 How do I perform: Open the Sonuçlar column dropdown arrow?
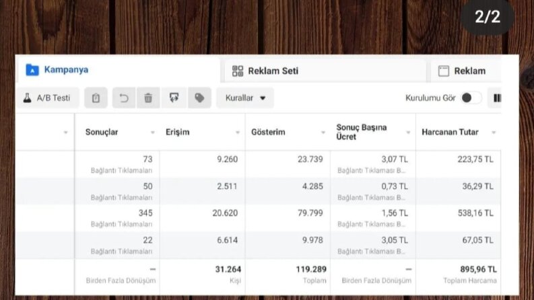(x=153, y=133)
